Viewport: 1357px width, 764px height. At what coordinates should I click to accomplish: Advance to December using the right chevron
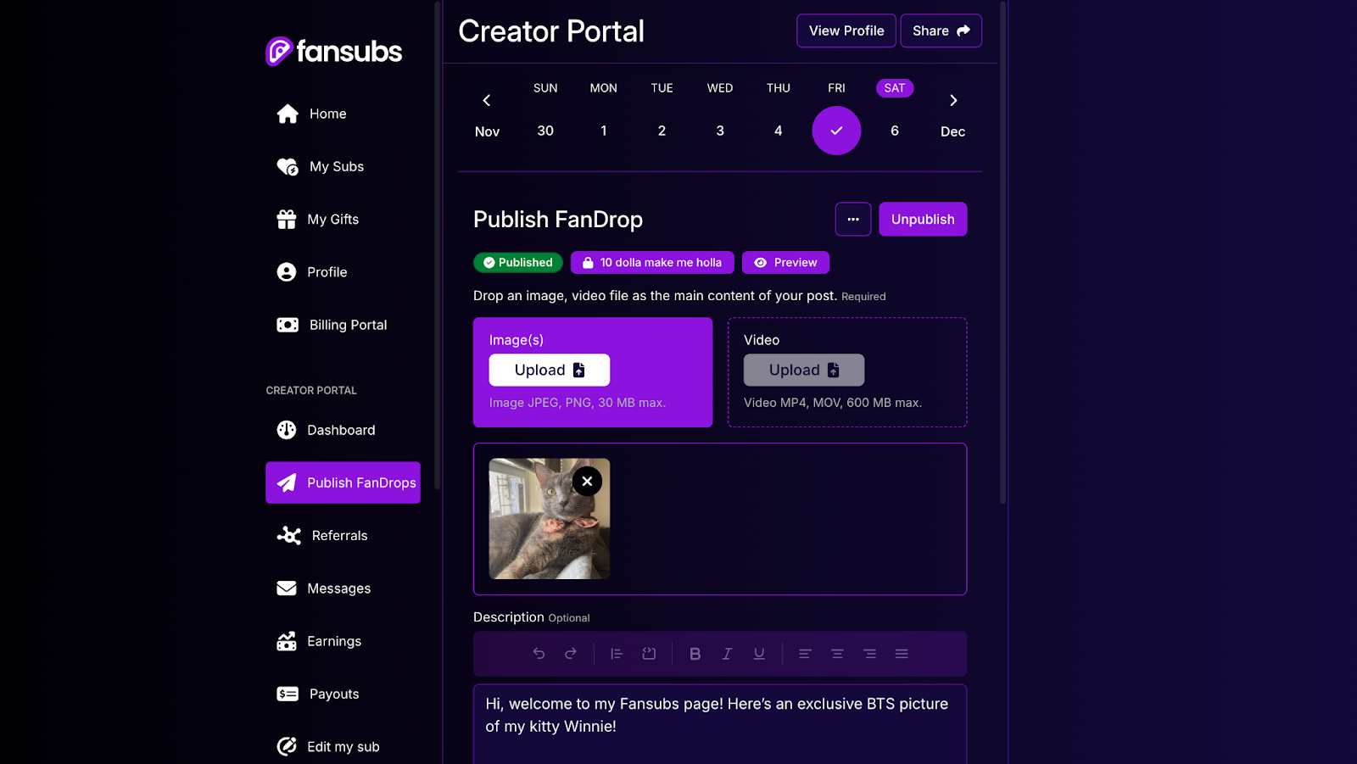tap(953, 100)
